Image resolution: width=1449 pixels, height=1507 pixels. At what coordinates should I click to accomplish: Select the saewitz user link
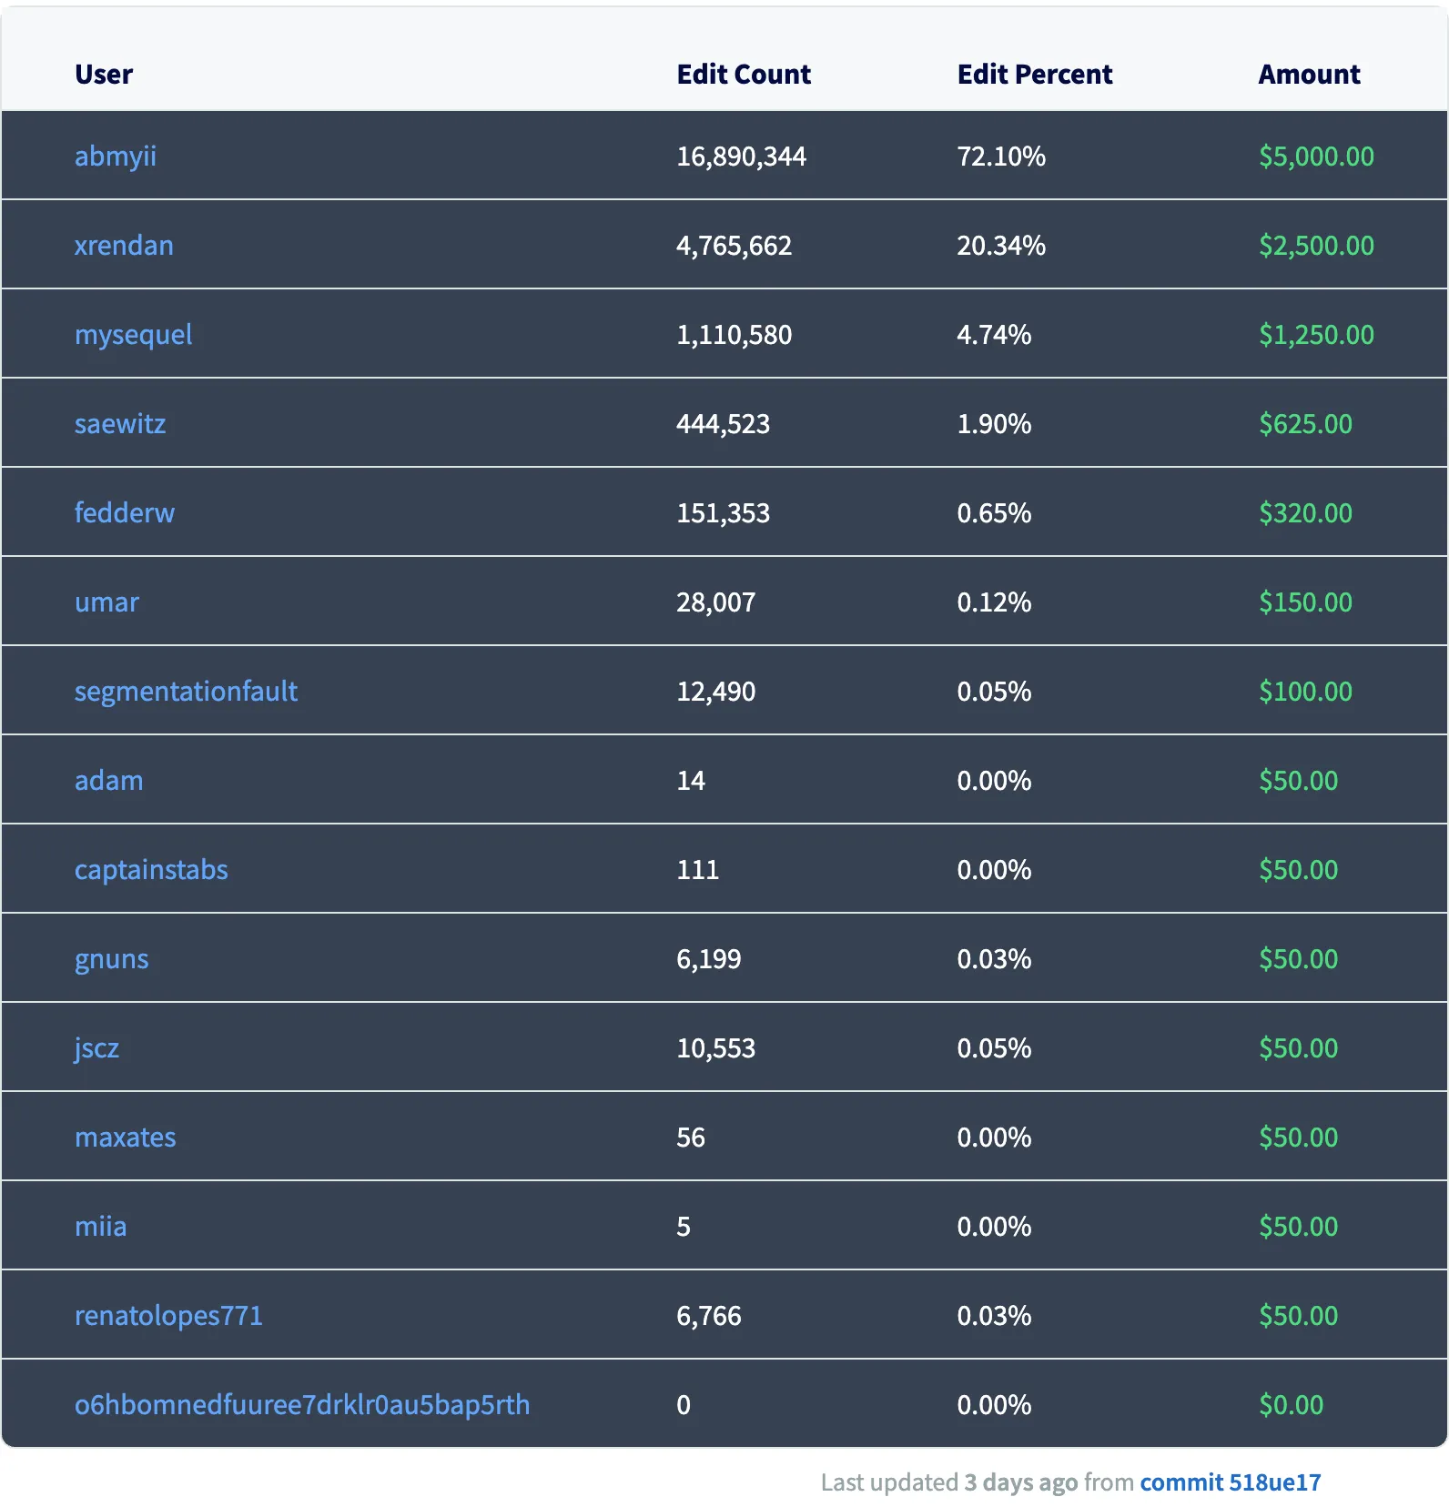120,424
